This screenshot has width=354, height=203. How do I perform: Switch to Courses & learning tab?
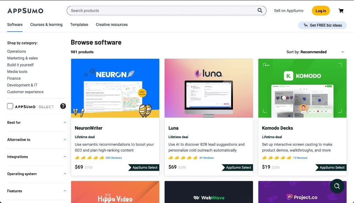[46, 25]
